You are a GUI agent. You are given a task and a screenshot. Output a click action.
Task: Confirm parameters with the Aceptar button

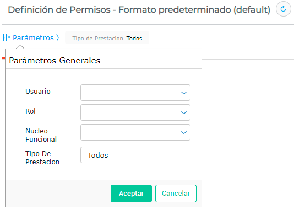click(x=131, y=194)
